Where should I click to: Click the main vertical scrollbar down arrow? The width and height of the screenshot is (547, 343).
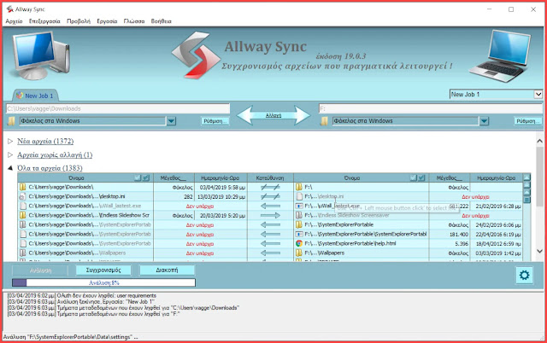(539, 251)
